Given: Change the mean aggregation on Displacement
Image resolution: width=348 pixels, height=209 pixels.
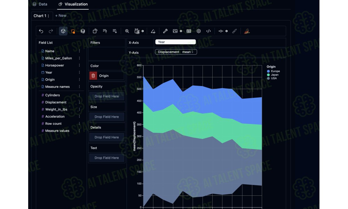Looking at the screenshot, I should [188, 52].
